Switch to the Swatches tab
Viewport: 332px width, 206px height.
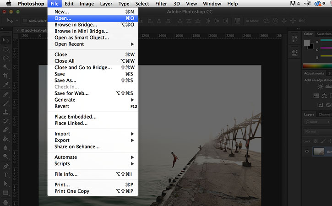click(x=324, y=34)
